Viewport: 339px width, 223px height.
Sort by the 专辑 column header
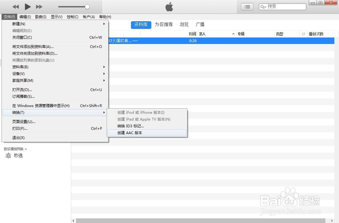click(241, 34)
